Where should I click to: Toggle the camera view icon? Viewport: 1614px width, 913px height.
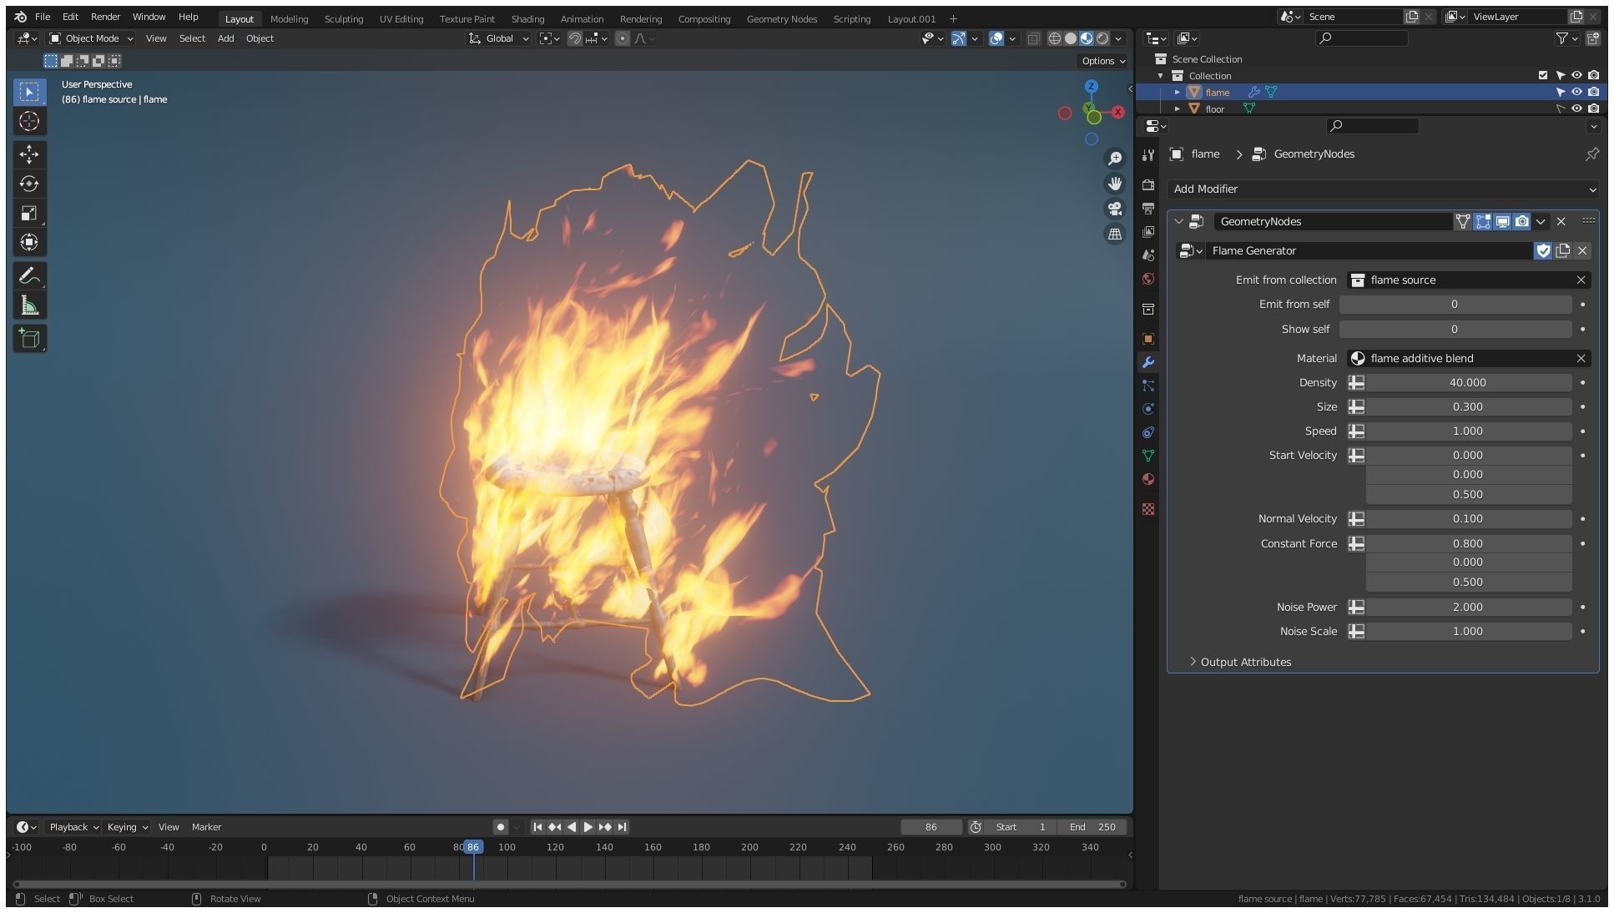tap(1115, 209)
